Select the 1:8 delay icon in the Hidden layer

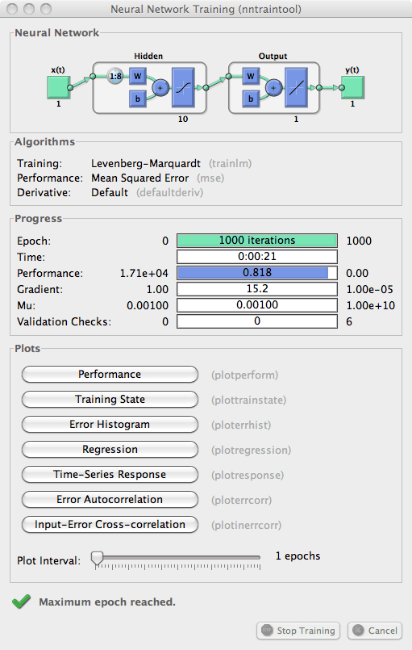[115, 76]
